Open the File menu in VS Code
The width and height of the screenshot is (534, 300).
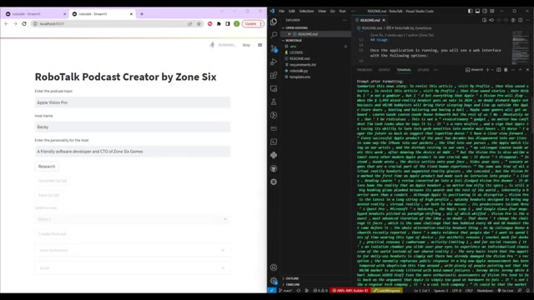click(282, 11)
